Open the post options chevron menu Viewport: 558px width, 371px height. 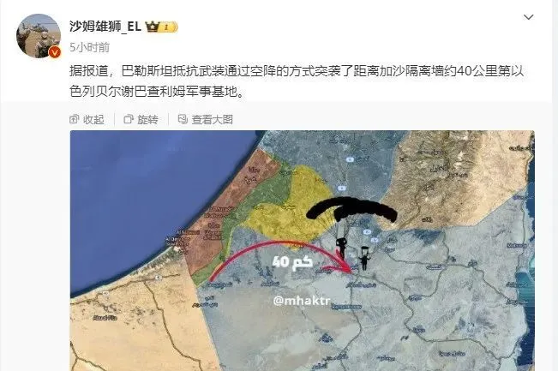[x=528, y=17]
